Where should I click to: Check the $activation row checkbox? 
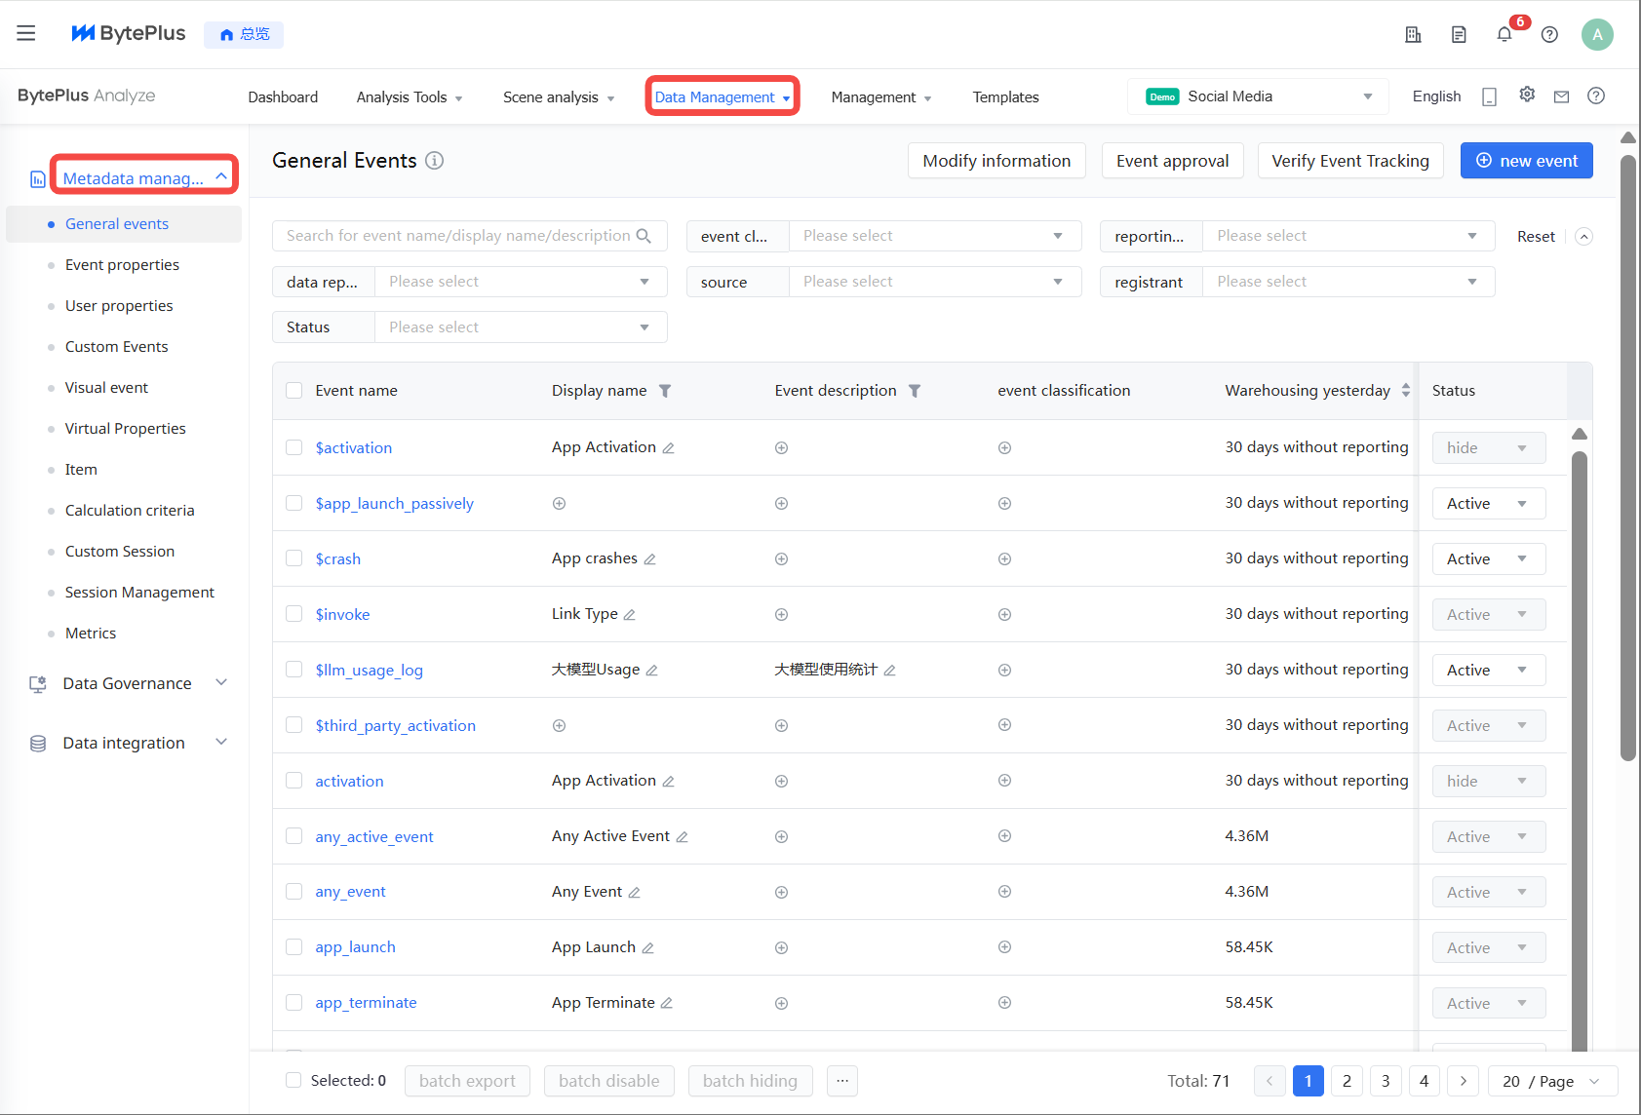[x=293, y=447]
